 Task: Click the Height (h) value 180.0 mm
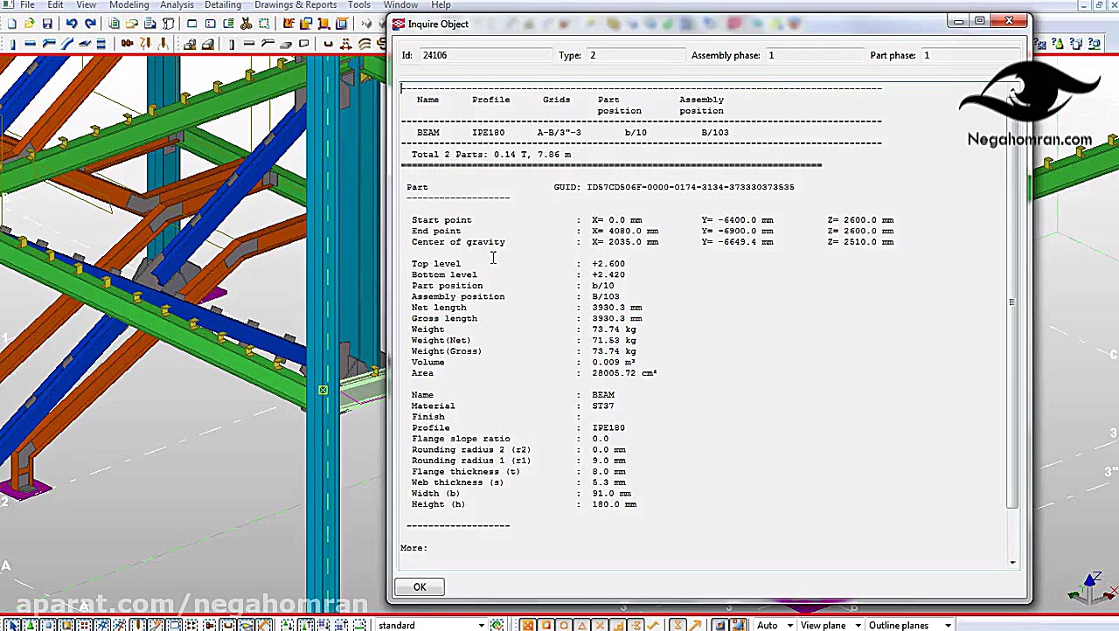pos(615,504)
